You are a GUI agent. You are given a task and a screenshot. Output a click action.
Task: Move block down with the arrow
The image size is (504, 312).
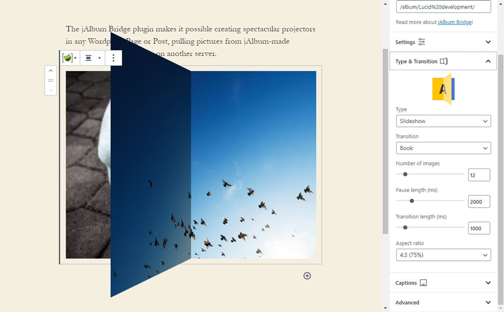point(50,90)
